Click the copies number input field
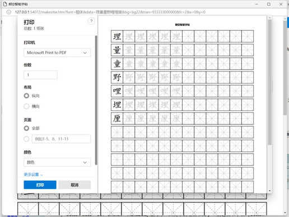 40,75
